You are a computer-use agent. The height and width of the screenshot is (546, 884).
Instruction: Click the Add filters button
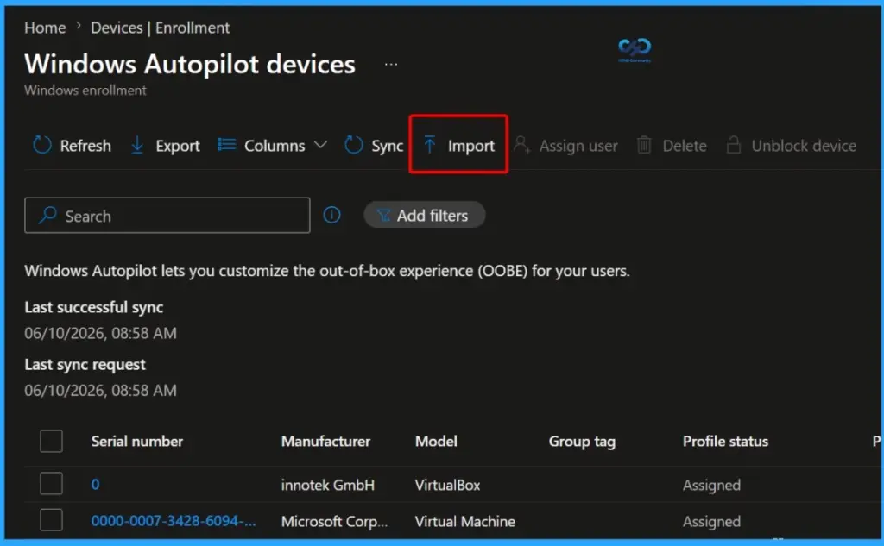425,215
